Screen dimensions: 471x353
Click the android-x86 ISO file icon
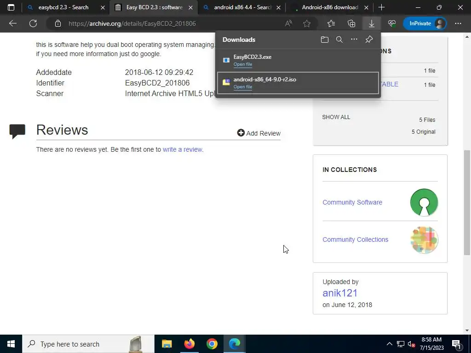(226, 82)
